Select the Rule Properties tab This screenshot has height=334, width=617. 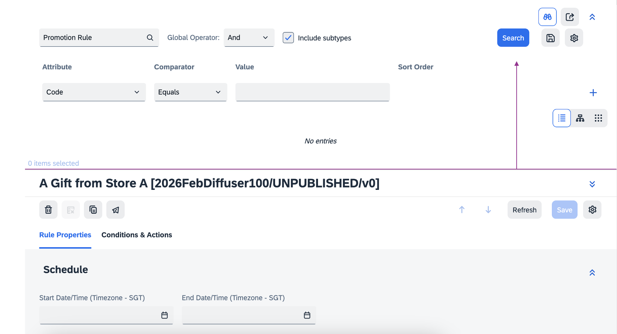click(65, 235)
